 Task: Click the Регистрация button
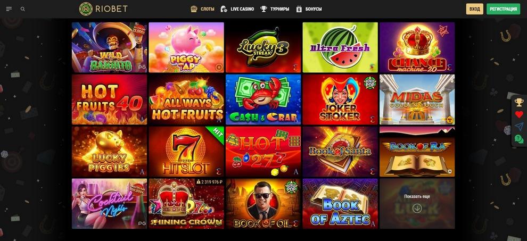point(503,9)
